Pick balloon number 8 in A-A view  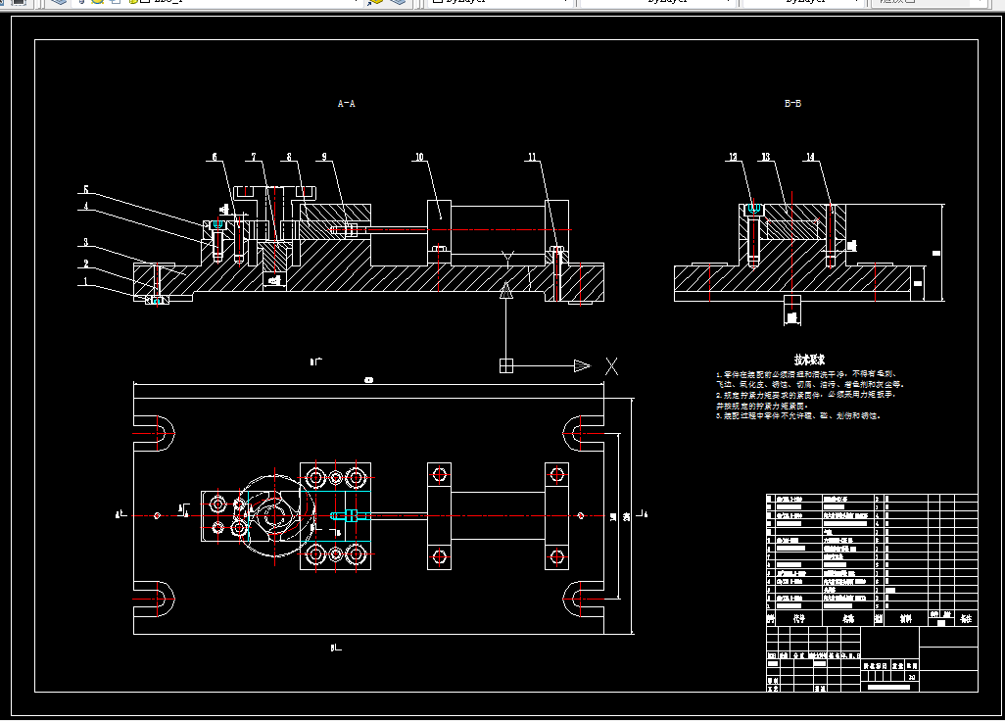pyautogui.click(x=289, y=157)
